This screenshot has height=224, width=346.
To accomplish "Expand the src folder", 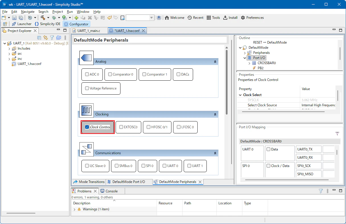I will pos(9,54).
